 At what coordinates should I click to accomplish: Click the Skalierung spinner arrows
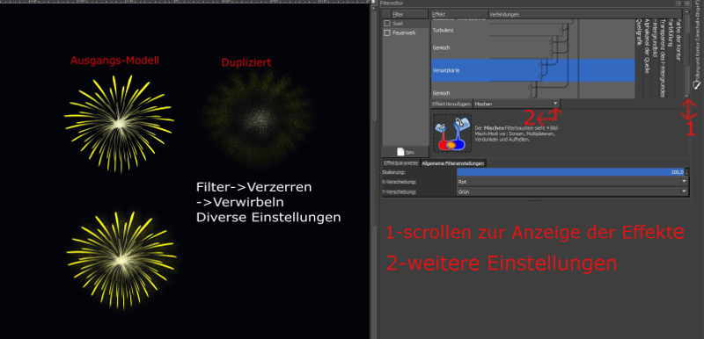(687, 172)
